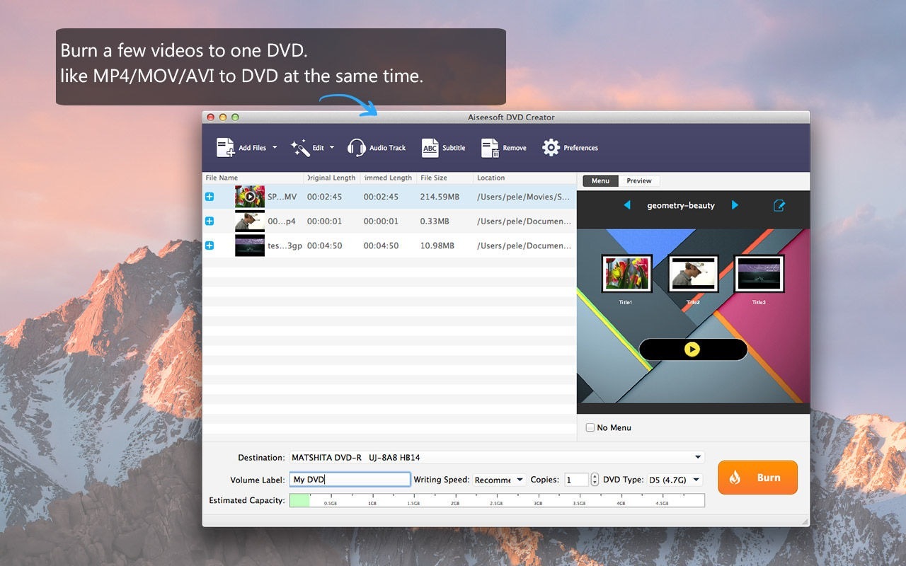Open the Writing Speed dropdown
Image resolution: width=906 pixels, height=566 pixels.
500,480
